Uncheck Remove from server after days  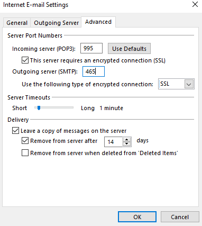25,141
